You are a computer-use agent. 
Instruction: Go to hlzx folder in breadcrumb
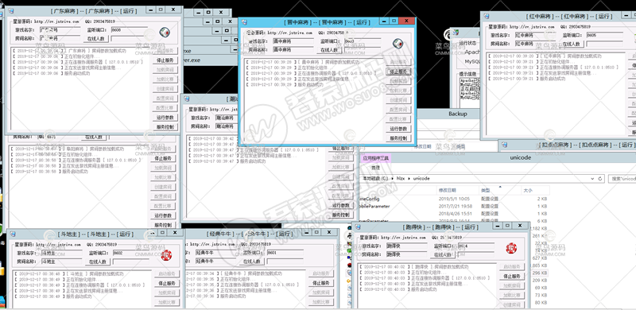point(401,179)
